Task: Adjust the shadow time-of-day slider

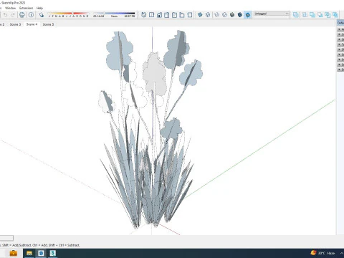Action: (x=114, y=15)
